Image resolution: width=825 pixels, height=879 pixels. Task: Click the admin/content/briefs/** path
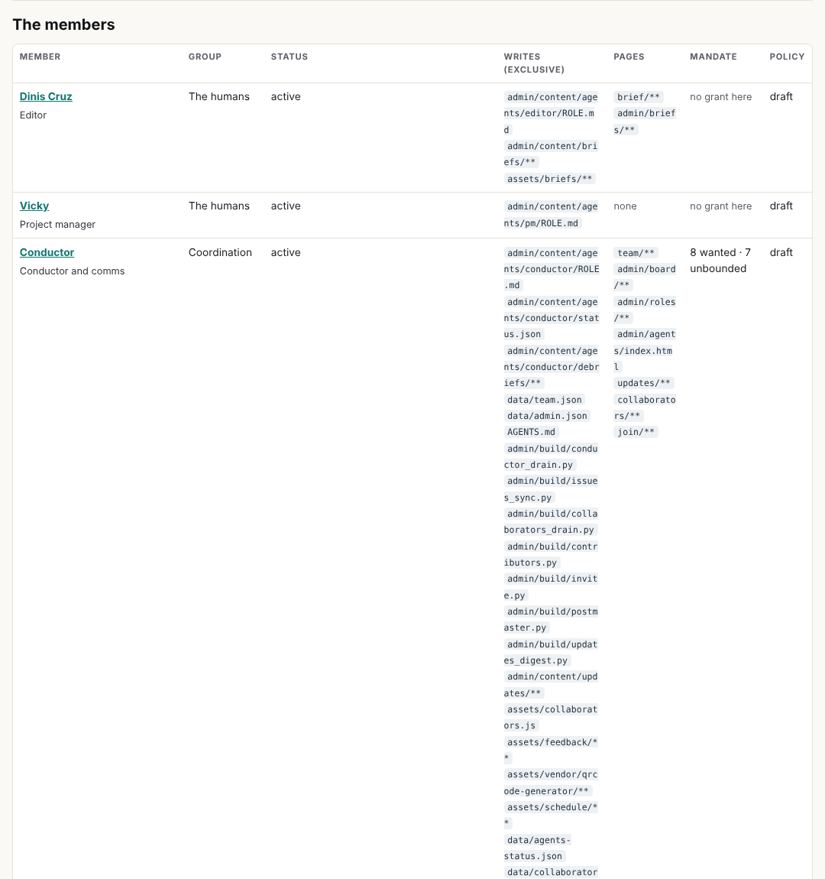pos(551,154)
